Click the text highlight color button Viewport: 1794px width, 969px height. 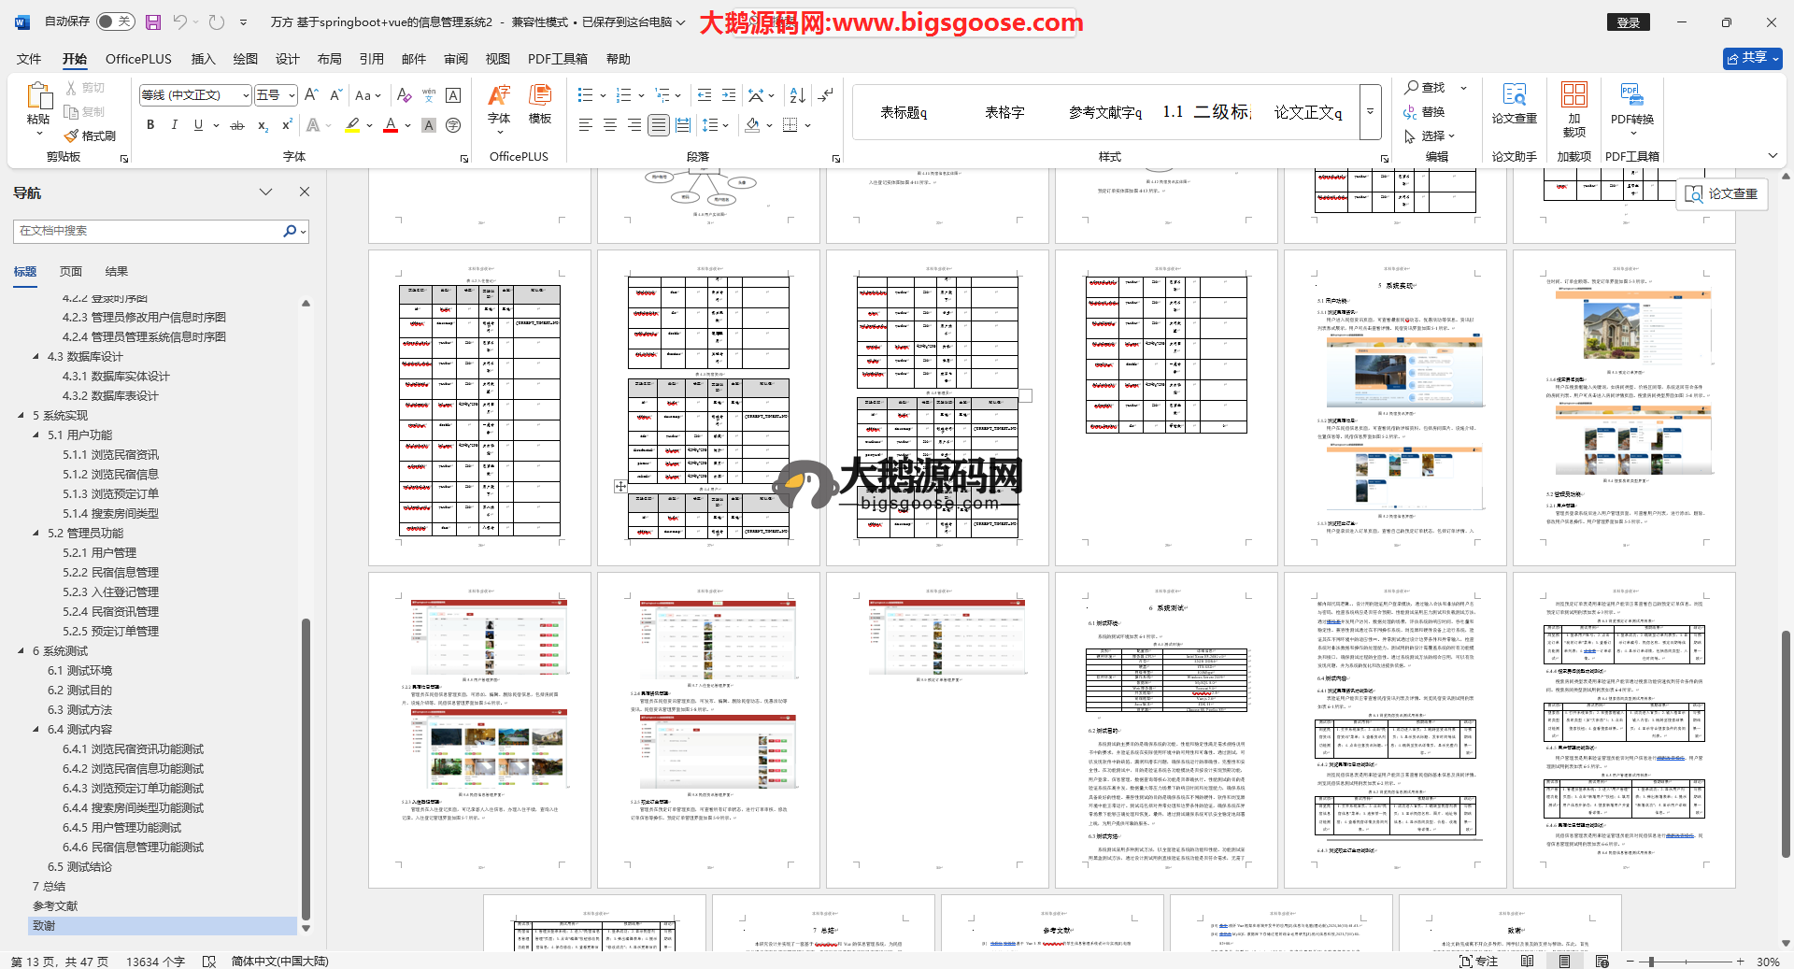[x=352, y=125]
